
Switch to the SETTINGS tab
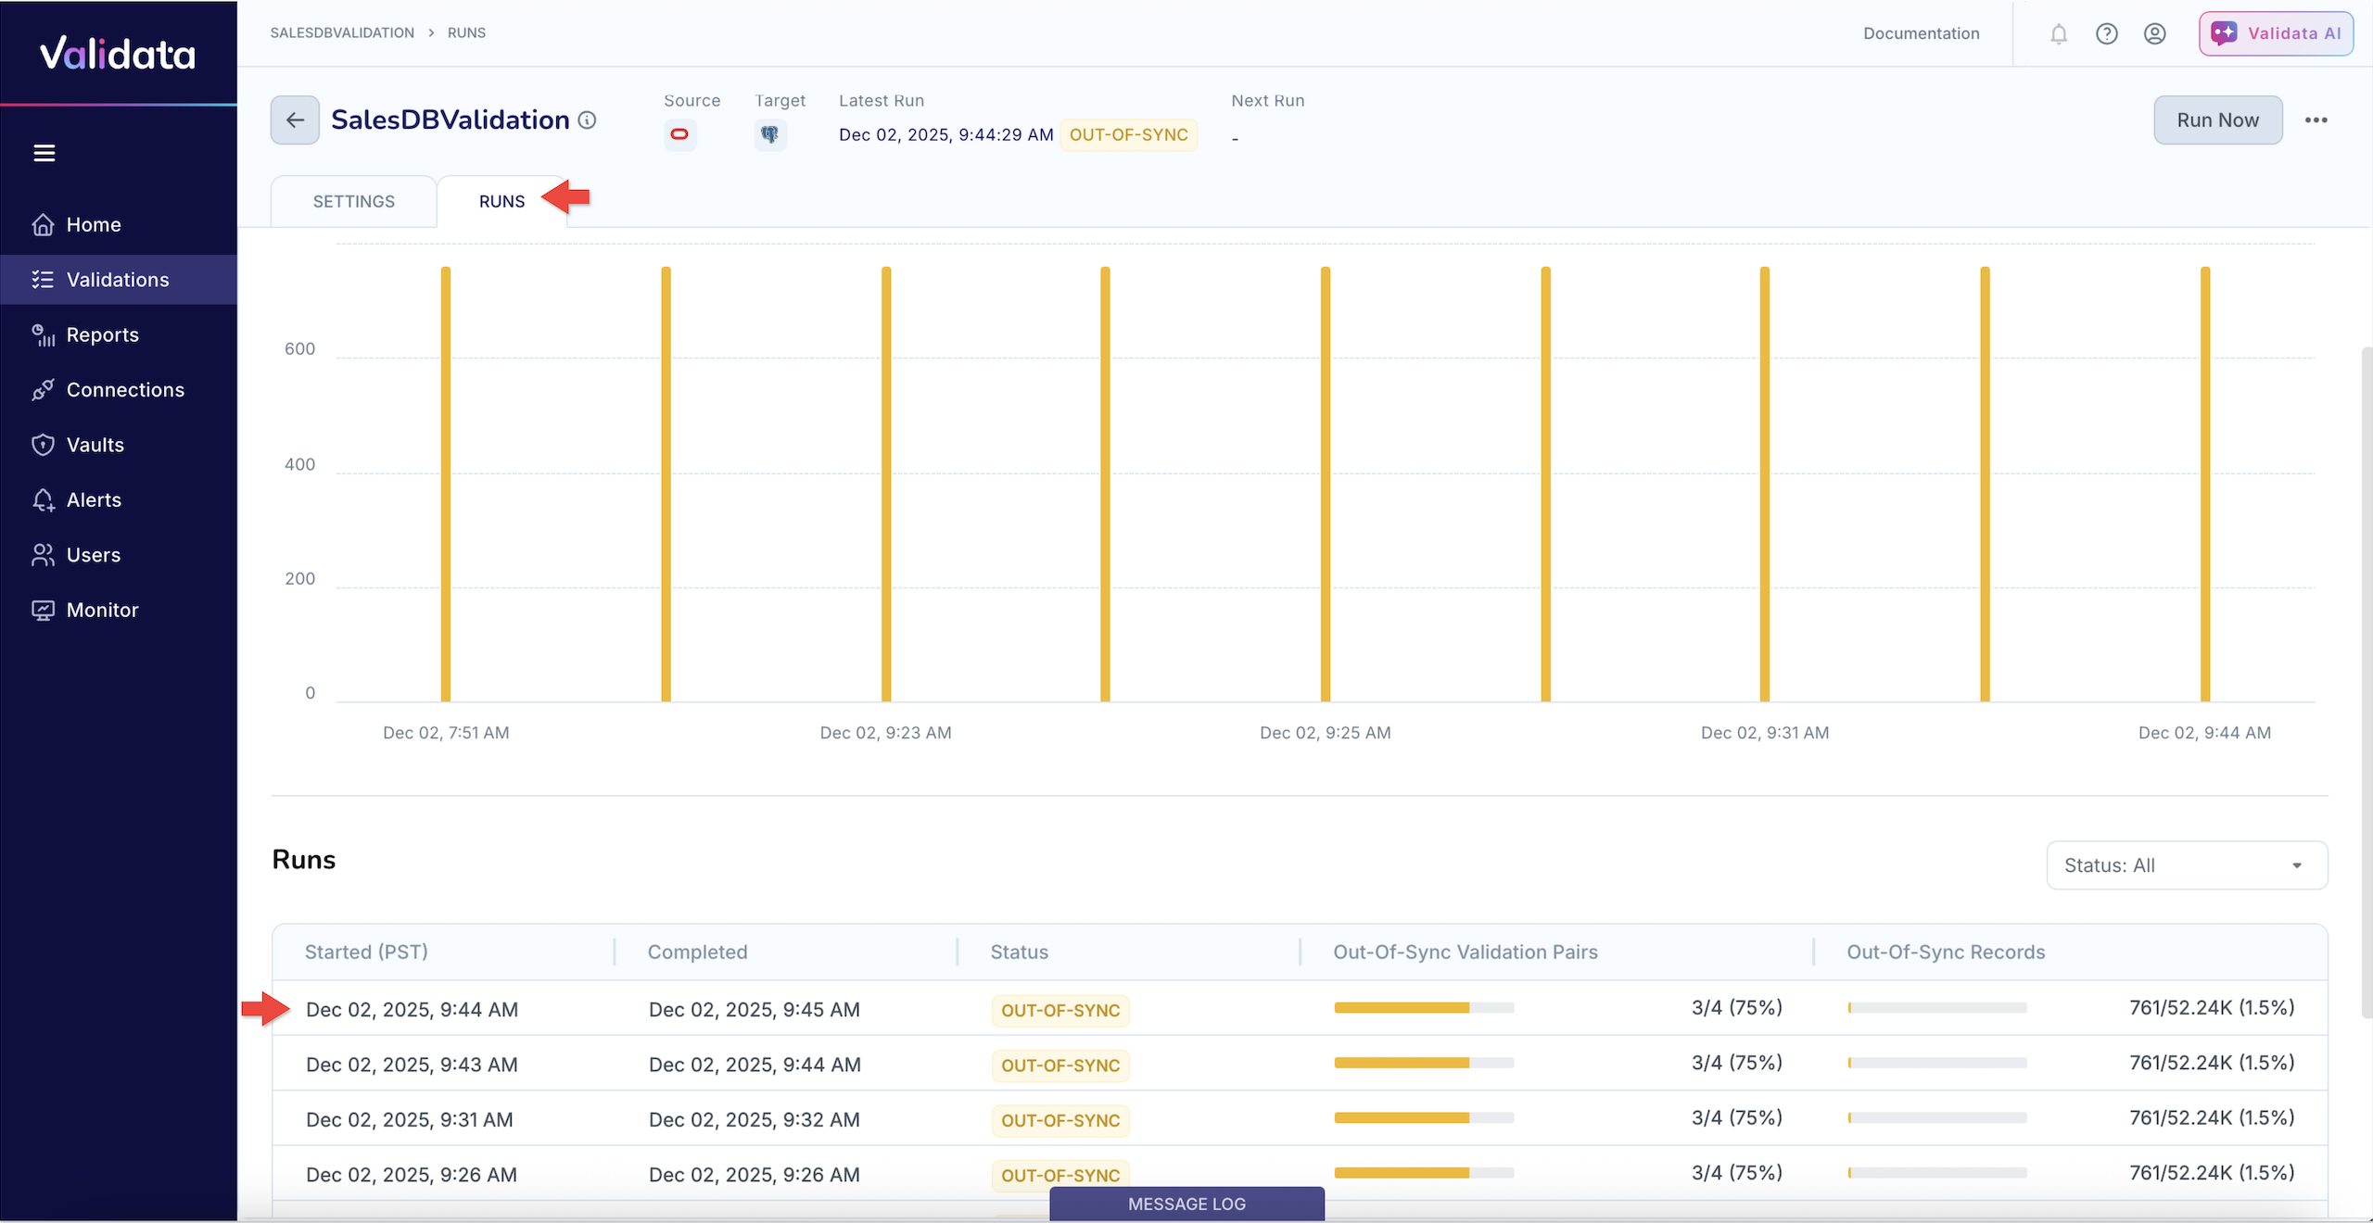[352, 201]
